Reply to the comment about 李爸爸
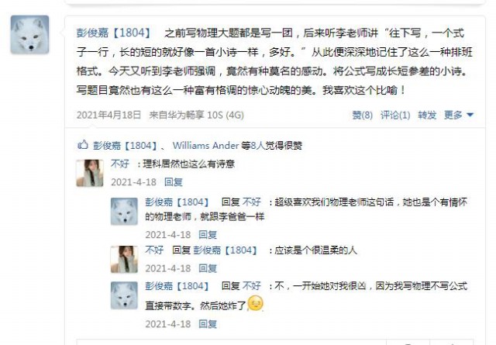 [x=208, y=235]
